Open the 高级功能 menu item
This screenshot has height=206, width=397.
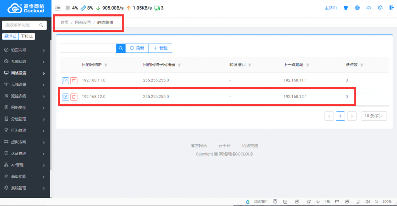25,177
